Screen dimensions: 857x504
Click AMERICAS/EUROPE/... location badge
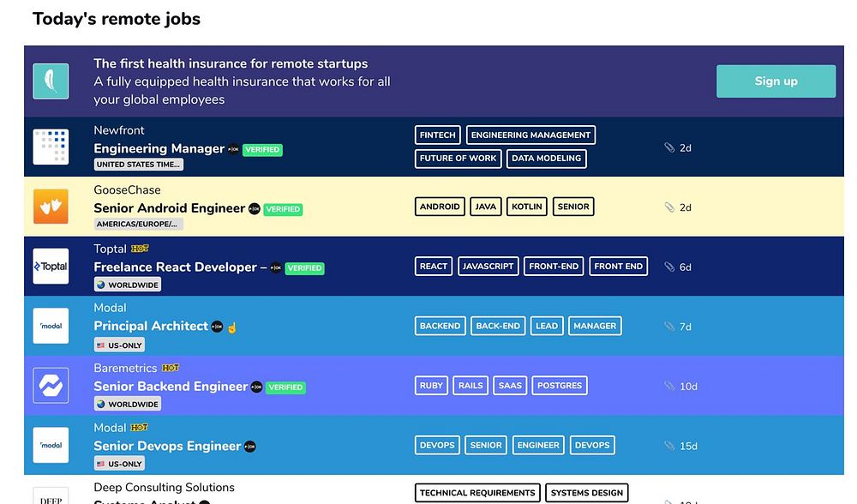tap(138, 224)
